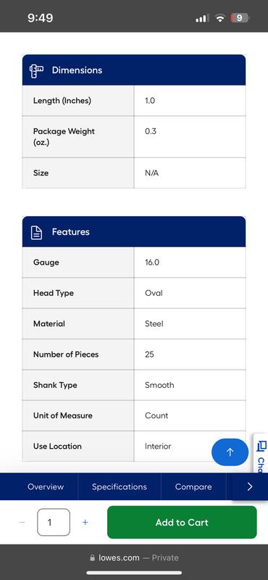This screenshot has height=580, width=268.
Task: Click the Dimensions section header
Action: click(134, 70)
